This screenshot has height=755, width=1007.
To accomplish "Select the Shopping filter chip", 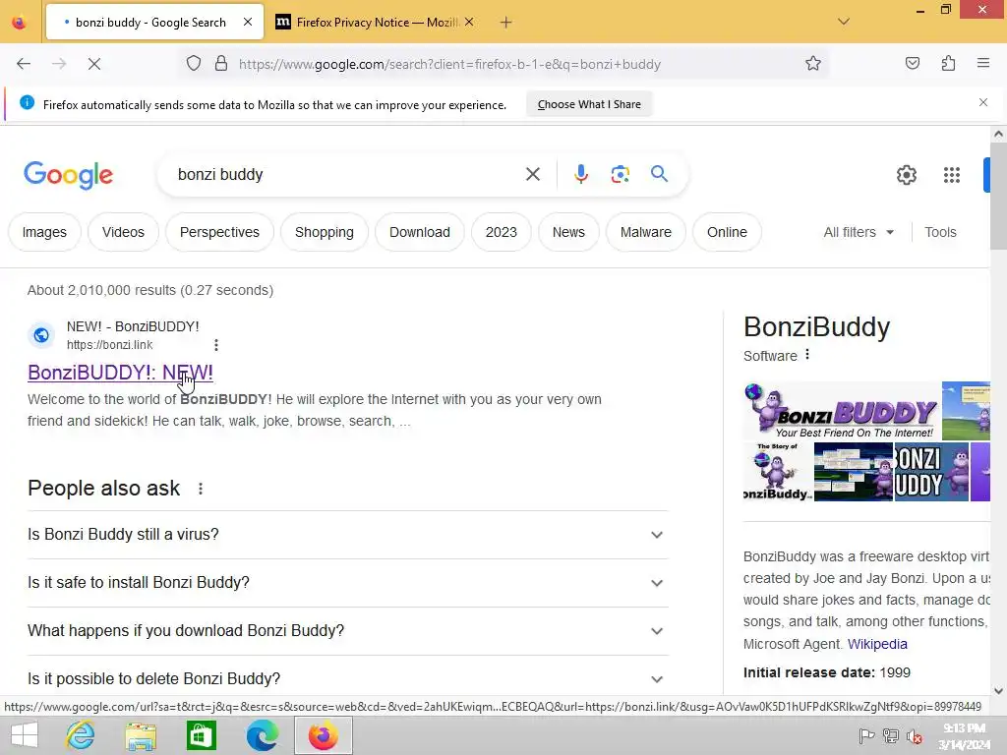I will 325,232.
